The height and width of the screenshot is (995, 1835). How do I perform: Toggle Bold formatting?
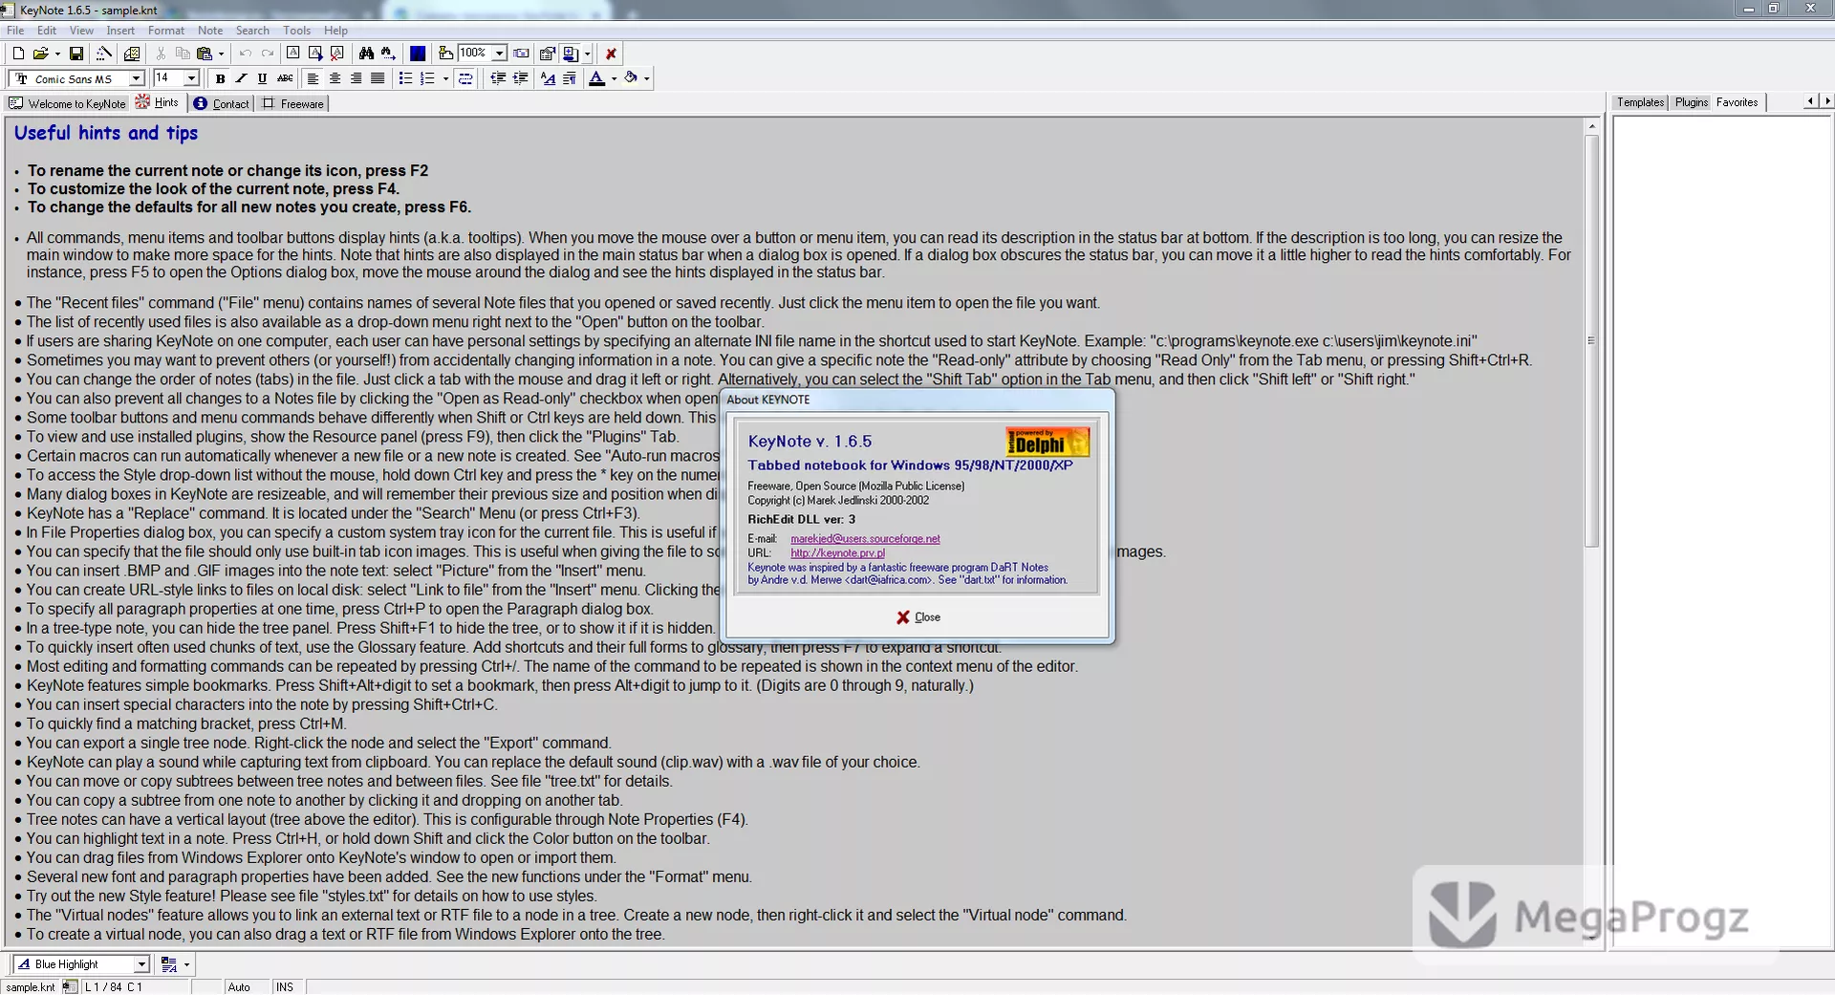pyautogui.click(x=220, y=78)
